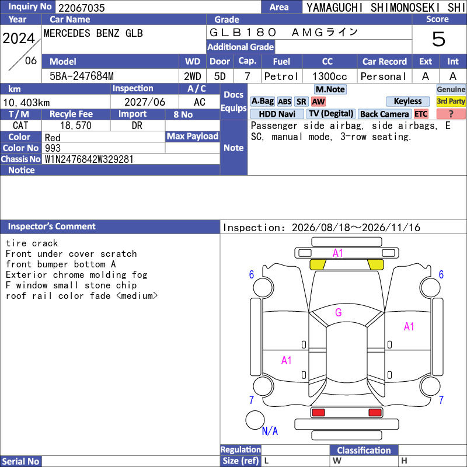
Task: Click the HDD Navi badge
Action: tap(277, 114)
